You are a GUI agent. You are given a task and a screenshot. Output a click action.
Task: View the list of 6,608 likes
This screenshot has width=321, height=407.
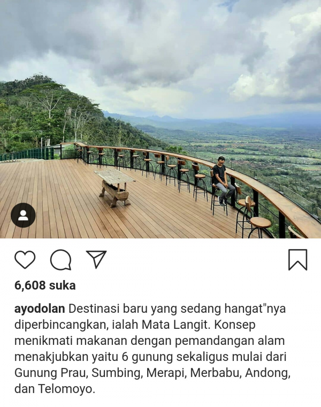tap(45, 285)
